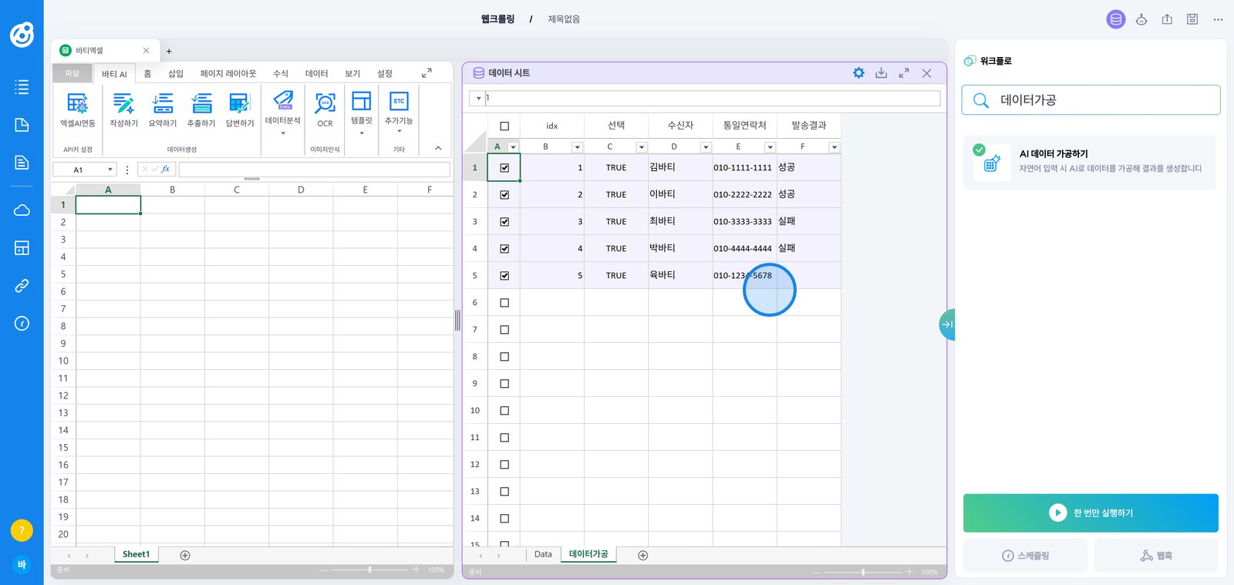This screenshot has width=1234, height=585.
Task: Add a new sheet next to 데이터가공
Action: coord(643,555)
